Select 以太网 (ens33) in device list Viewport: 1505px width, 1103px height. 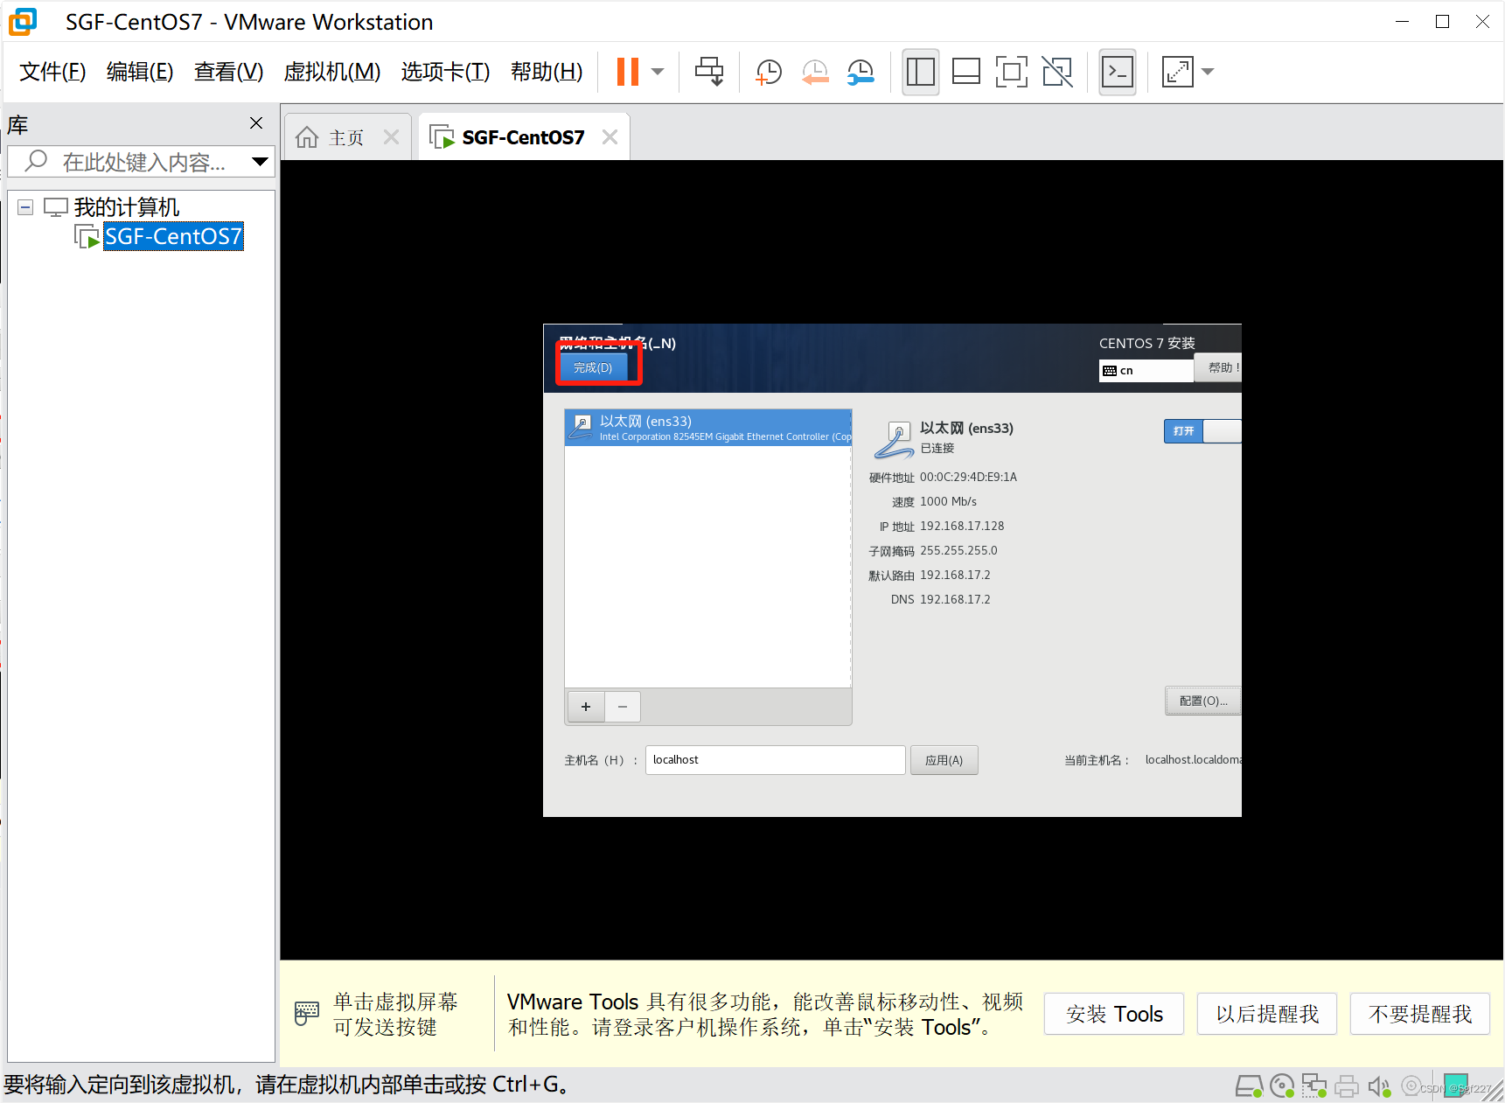pyautogui.click(x=707, y=428)
